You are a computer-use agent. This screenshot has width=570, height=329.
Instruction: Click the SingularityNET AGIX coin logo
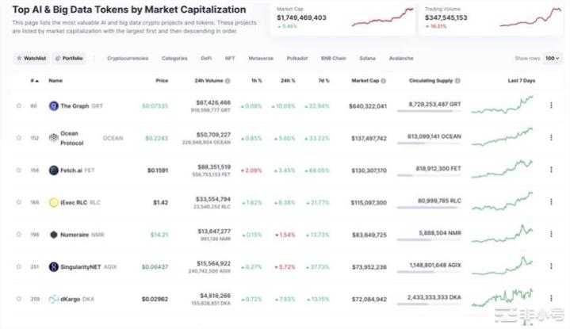[54, 267]
